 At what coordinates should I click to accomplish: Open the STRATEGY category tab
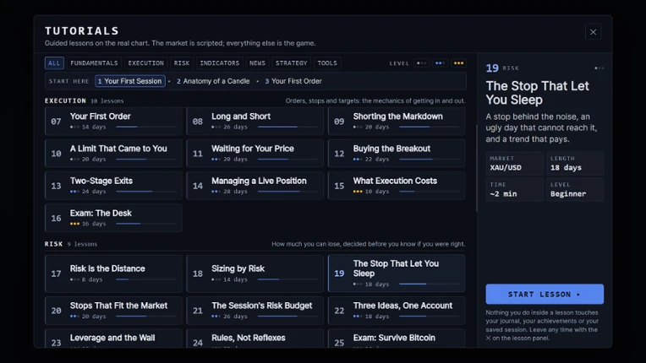coord(291,63)
